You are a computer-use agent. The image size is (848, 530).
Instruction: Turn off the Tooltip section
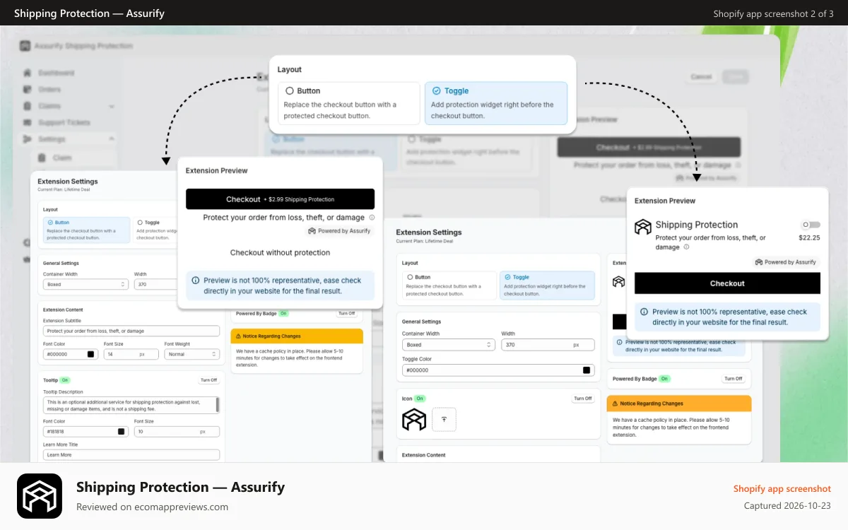pyautogui.click(x=208, y=380)
